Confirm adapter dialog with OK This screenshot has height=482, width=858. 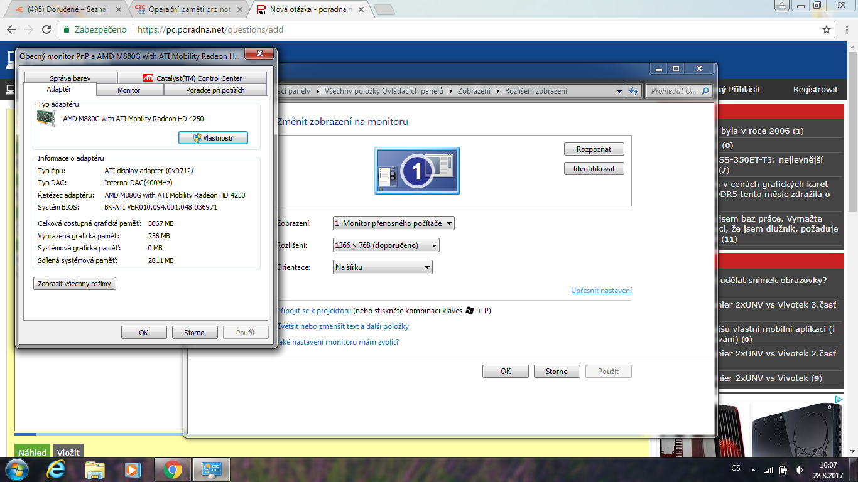pos(144,333)
